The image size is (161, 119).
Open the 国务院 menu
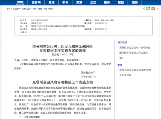[36, 3]
